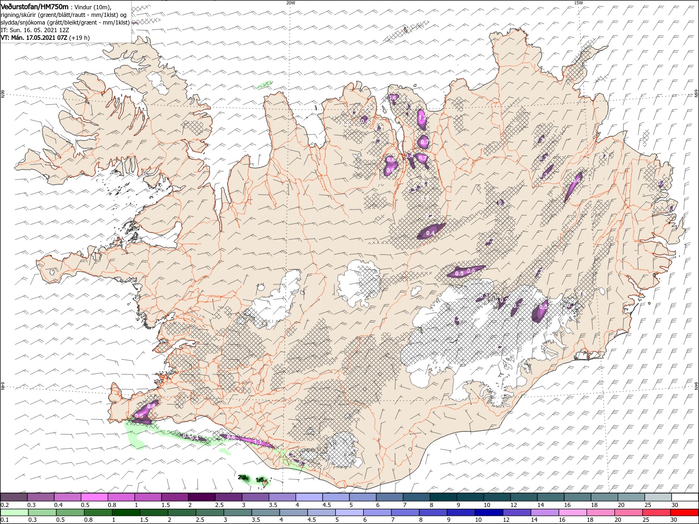699x524 pixels.
Task: Pick top-row swatch between 18 and 20
Action: point(603,497)
